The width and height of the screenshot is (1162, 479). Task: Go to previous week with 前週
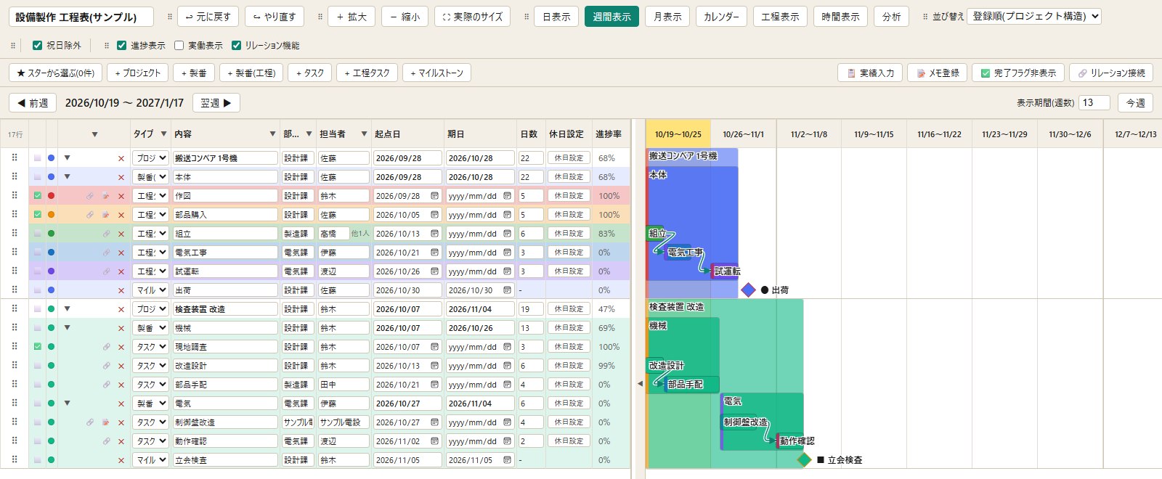[x=33, y=103]
